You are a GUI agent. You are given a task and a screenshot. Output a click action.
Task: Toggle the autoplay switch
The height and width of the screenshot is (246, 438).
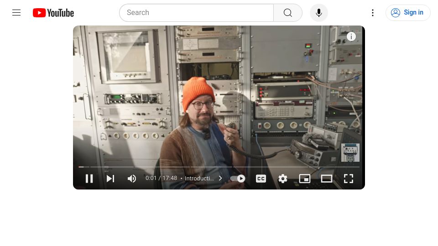tap(238, 179)
